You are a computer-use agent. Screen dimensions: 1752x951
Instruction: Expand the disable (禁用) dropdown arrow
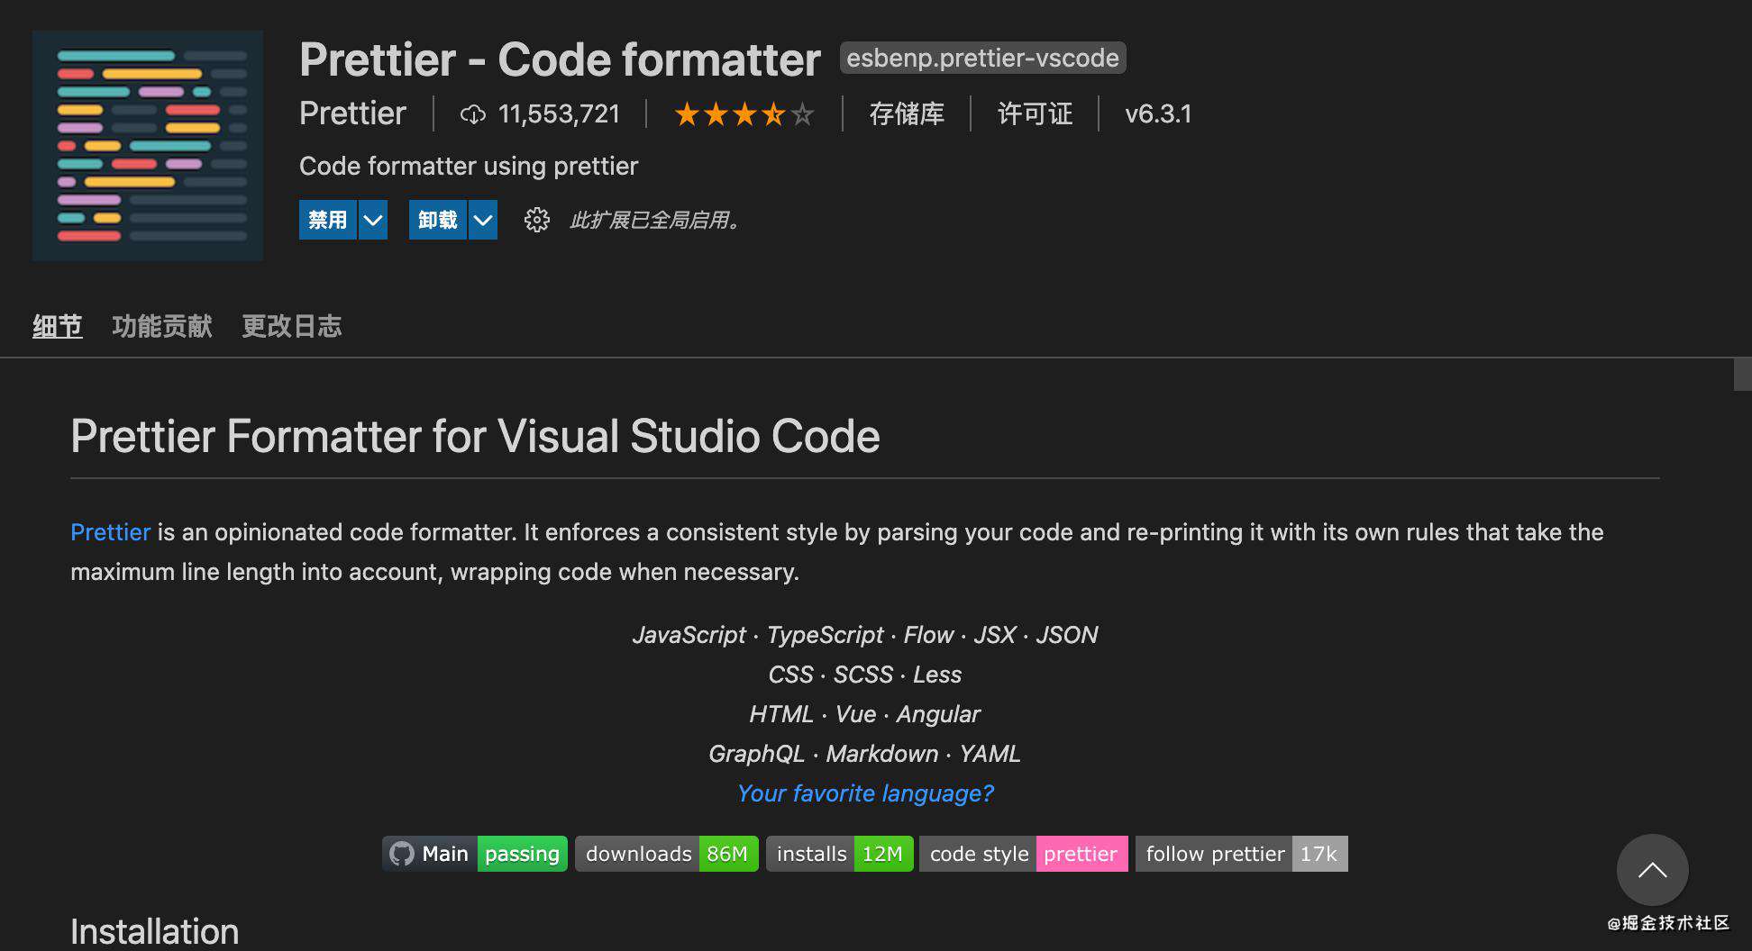(373, 220)
